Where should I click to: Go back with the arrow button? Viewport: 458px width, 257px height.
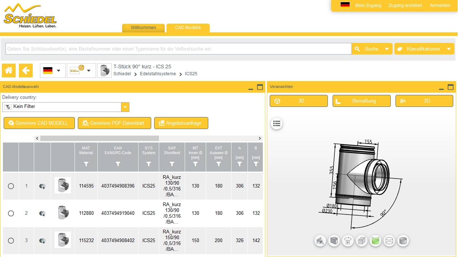pyautogui.click(x=26, y=71)
